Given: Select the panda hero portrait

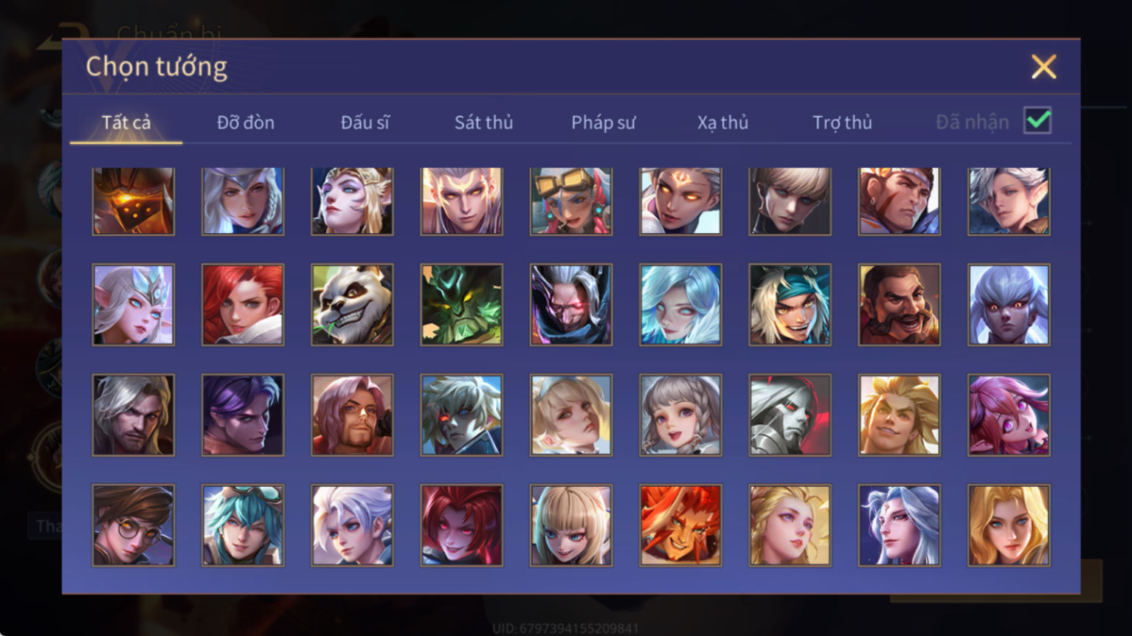Looking at the screenshot, I should click(x=352, y=305).
